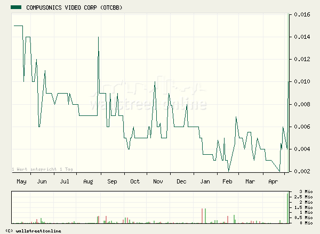This screenshot has height=234, width=320.
Task: Click the 0.014 price axis label
Action: [302, 37]
